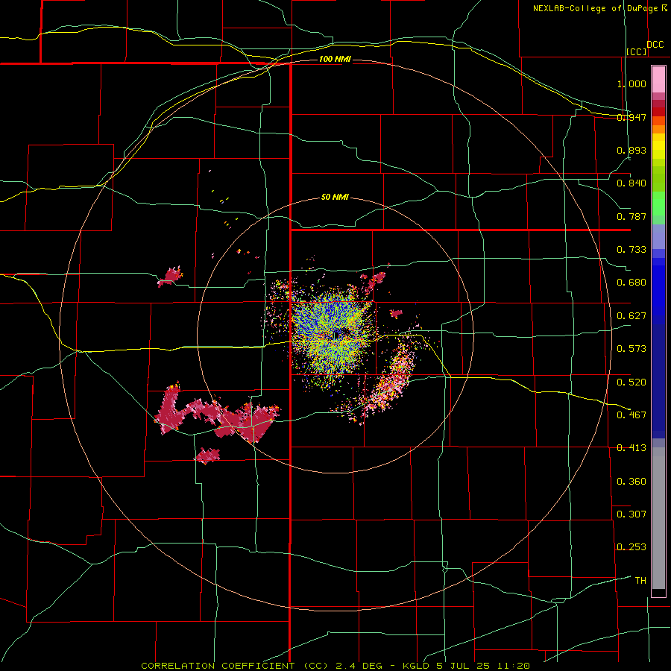Click the DCC label above the color bar

[655, 45]
